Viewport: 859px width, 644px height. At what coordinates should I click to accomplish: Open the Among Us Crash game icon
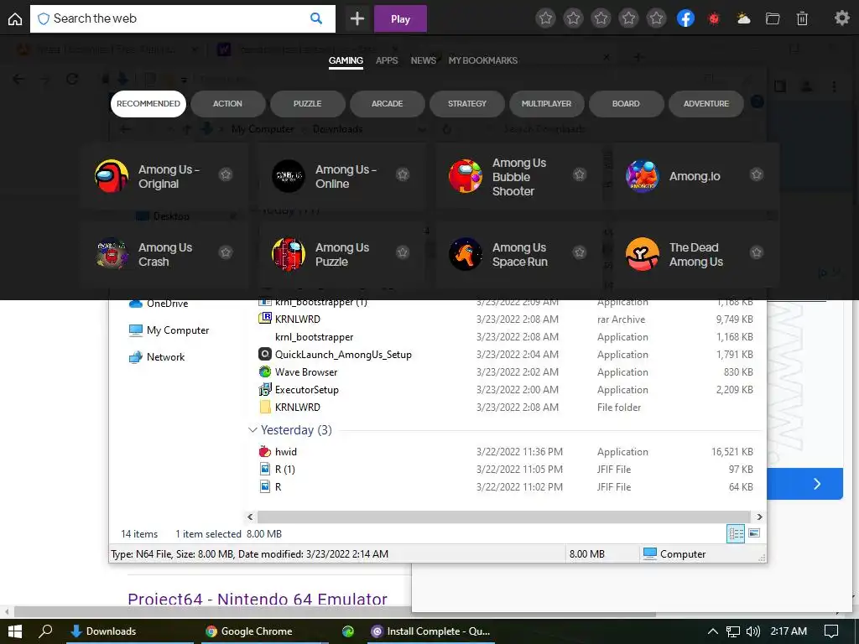coord(112,253)
